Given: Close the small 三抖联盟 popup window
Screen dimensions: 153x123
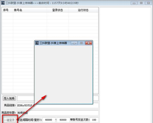Looking at the screenshot, I should [x=88, y=43].
